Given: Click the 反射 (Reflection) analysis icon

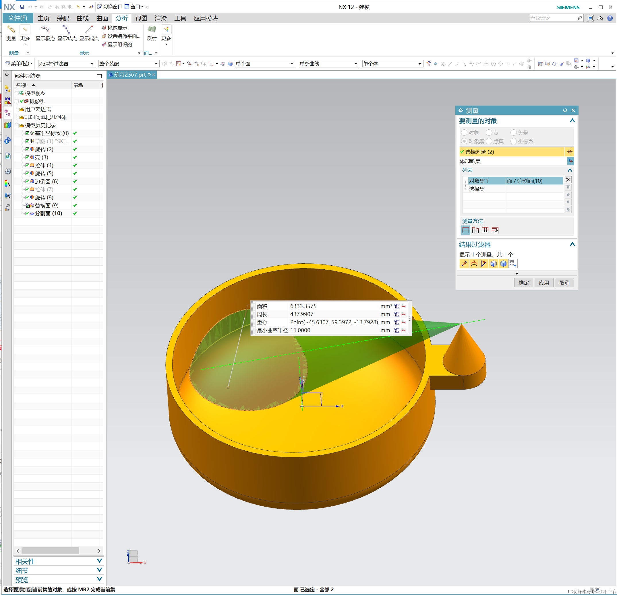Looking at the screenshot, I should 152,33.
